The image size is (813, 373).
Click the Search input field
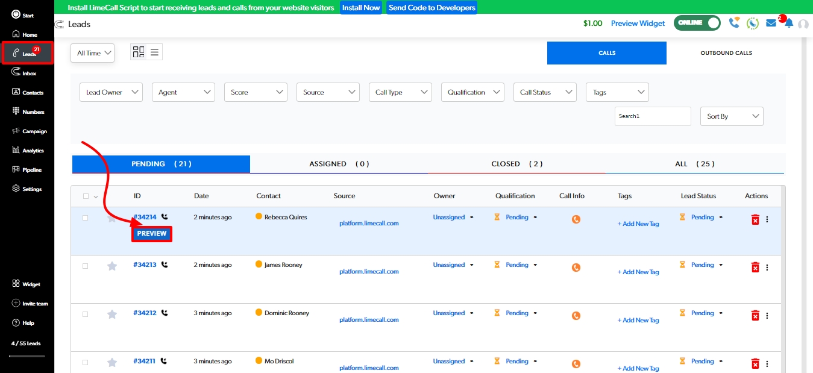tap(652, 116)
